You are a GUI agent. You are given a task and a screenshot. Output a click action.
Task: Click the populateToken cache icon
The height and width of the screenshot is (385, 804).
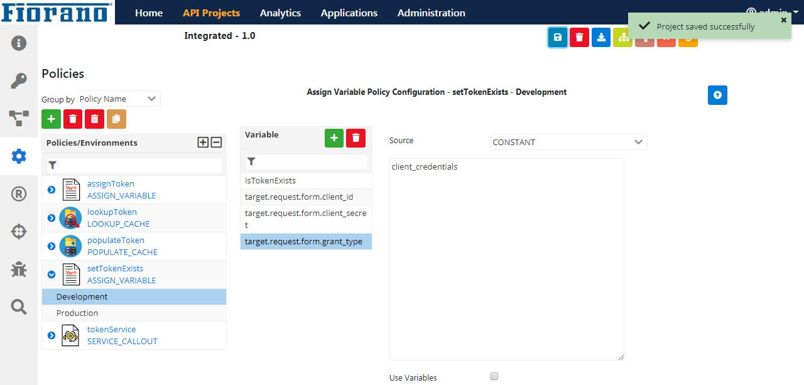(x=70, y=246)
